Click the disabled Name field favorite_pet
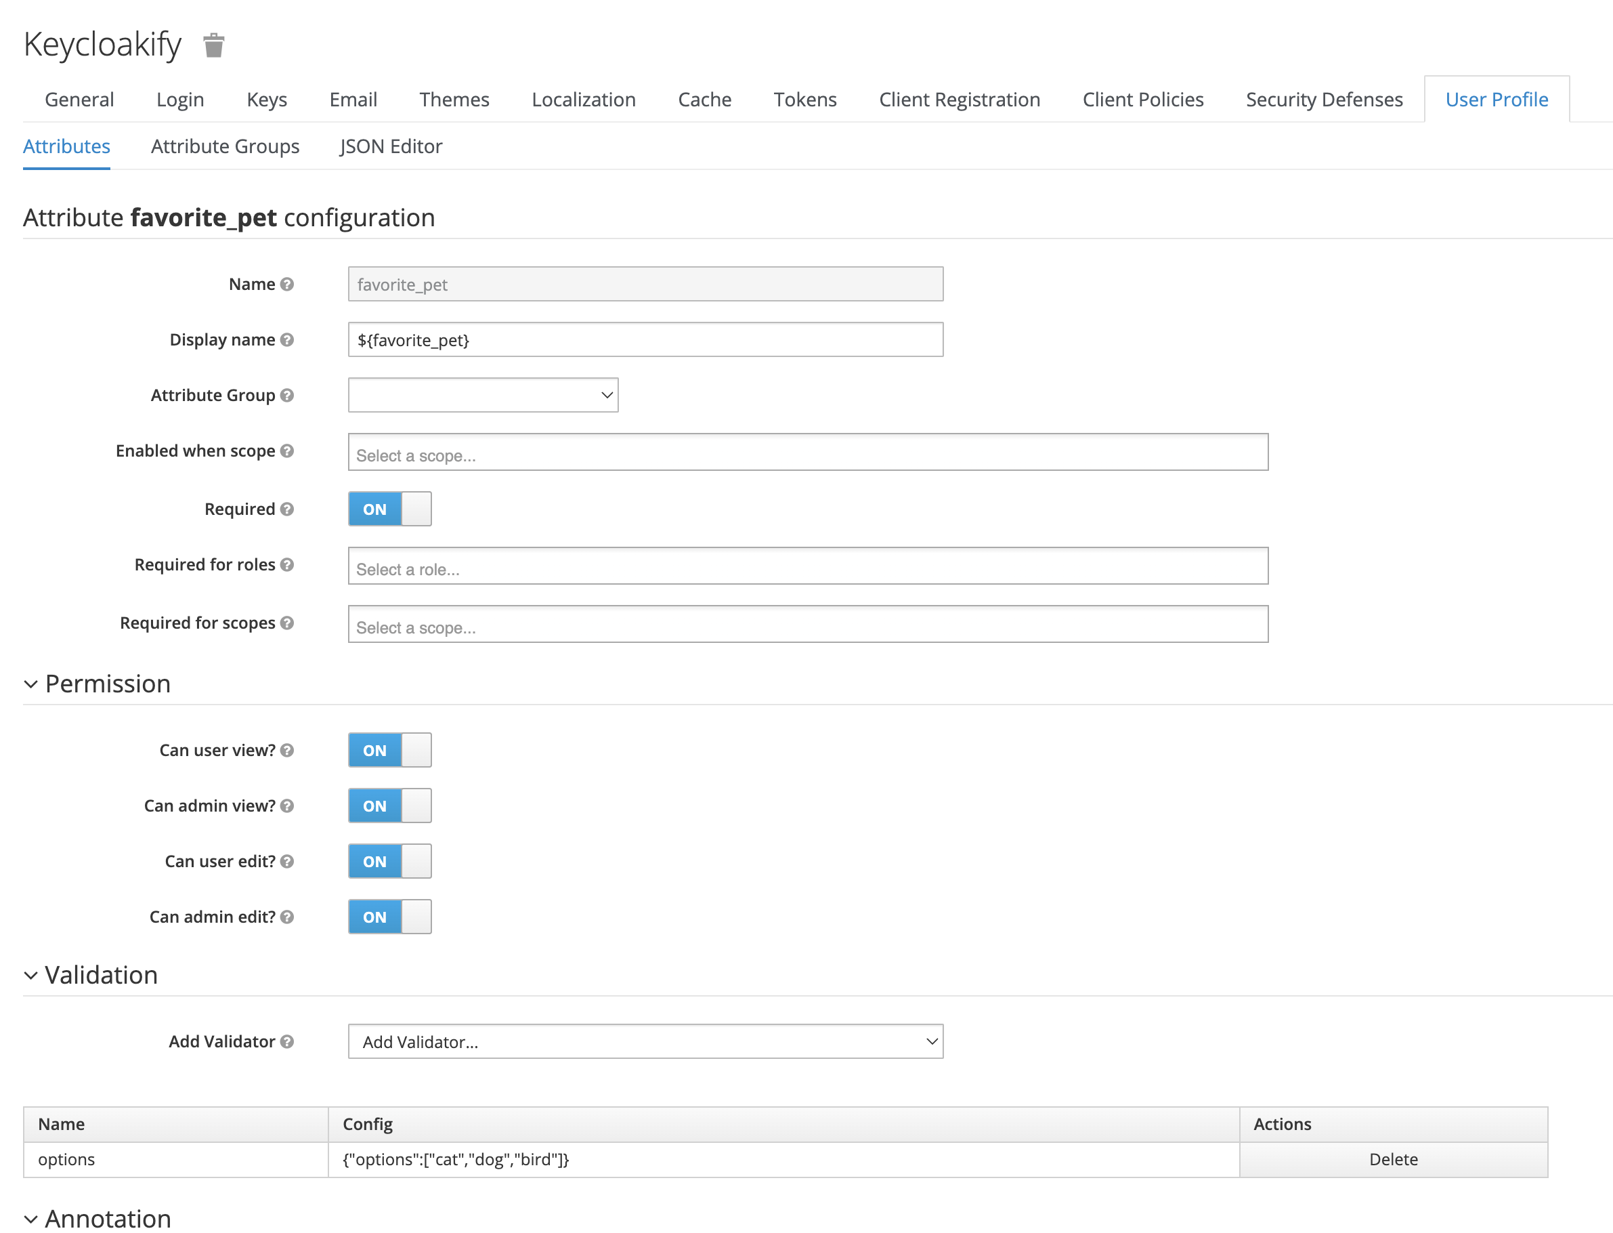Image resolution: width=1613 pixels, height=1233 pixels. pyautogui.click(x=645, y=284)
